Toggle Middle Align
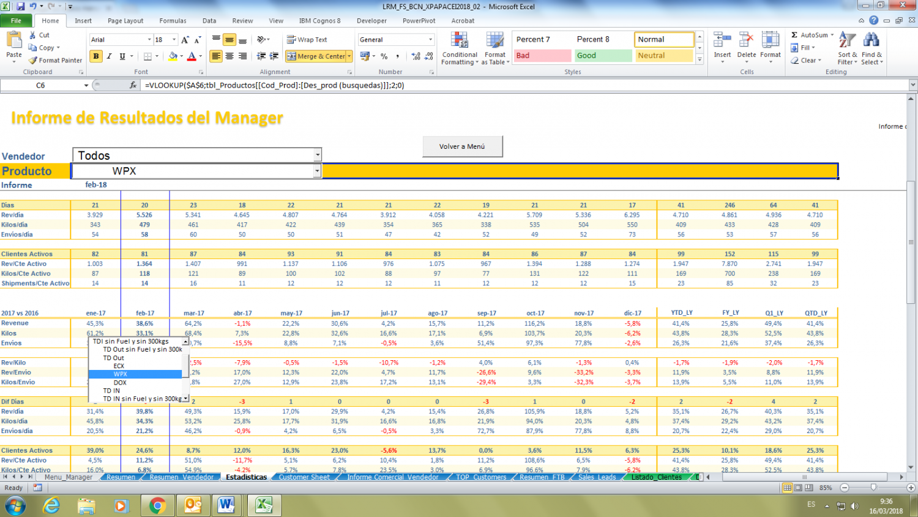Image resolution: width=918 pixels, height=517 pixels. (229, 40)
